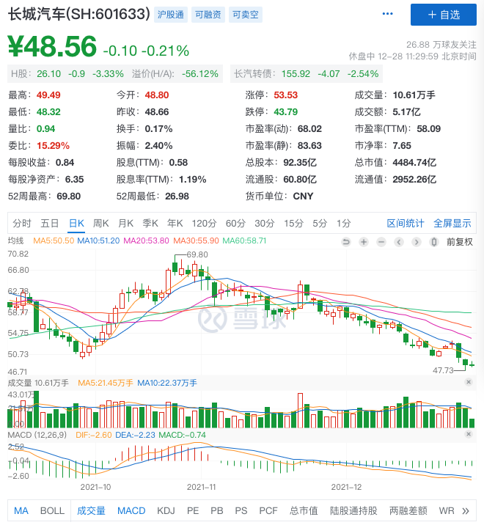
Task: Close the 成交量 volume panel
Action: [x=469, y=382]
